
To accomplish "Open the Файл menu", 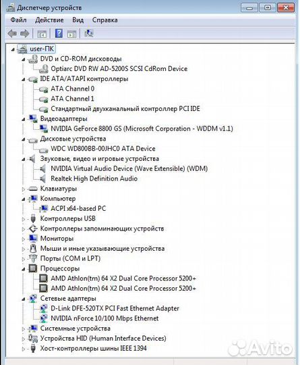I will click(18, 20).
